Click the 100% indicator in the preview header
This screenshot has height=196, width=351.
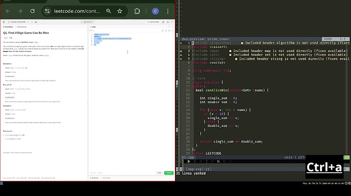pyautogui.click(x=328, y=39)
